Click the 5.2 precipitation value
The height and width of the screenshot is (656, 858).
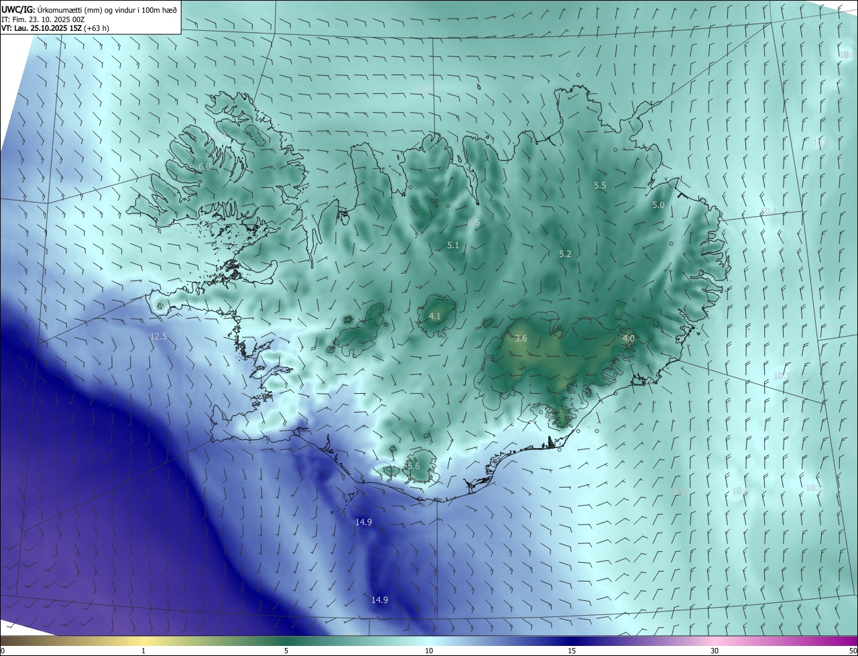(565, 254)
